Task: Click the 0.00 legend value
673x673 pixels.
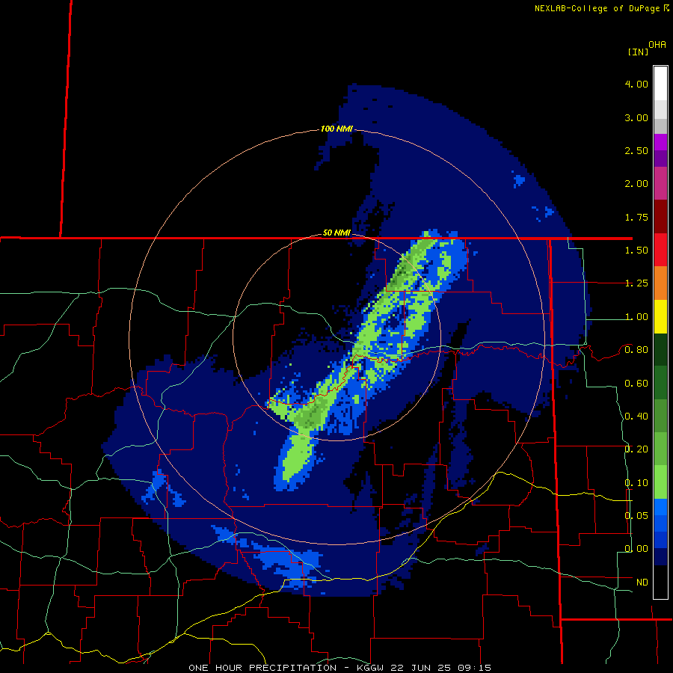Action: pyautogui.click(x=636, y=549)
